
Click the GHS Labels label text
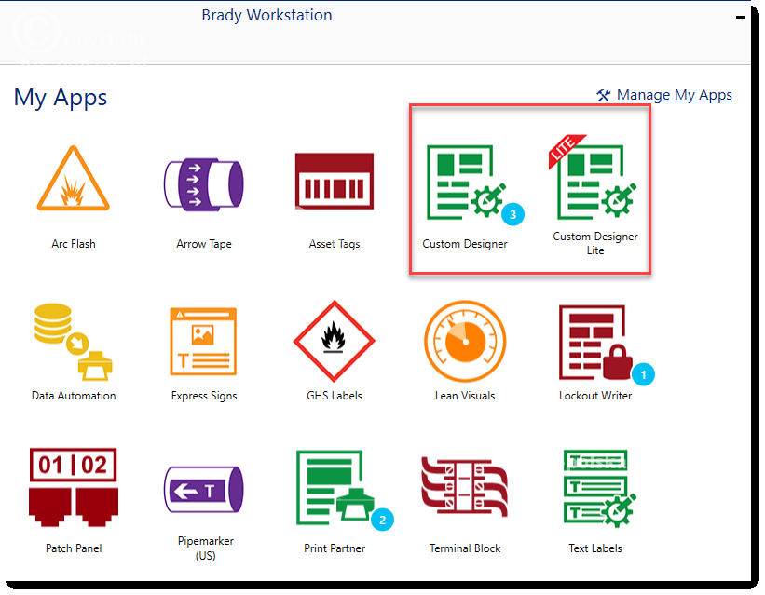(x=335, y=396)
